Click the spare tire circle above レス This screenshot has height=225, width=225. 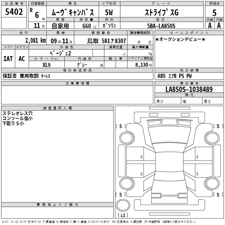point(123,205)
